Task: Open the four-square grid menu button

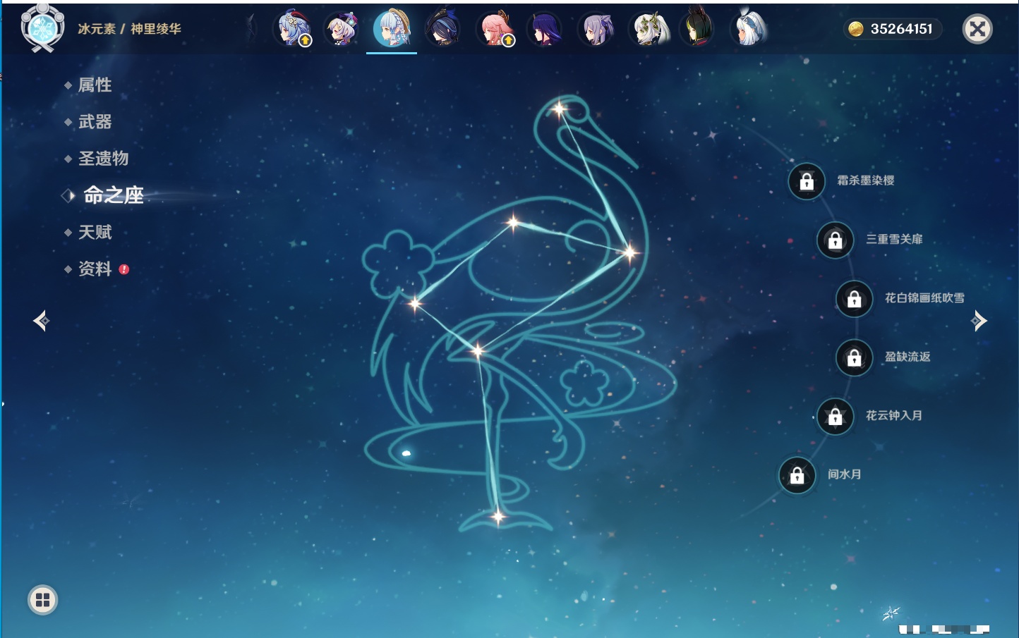Action: (x=42, y=600)
